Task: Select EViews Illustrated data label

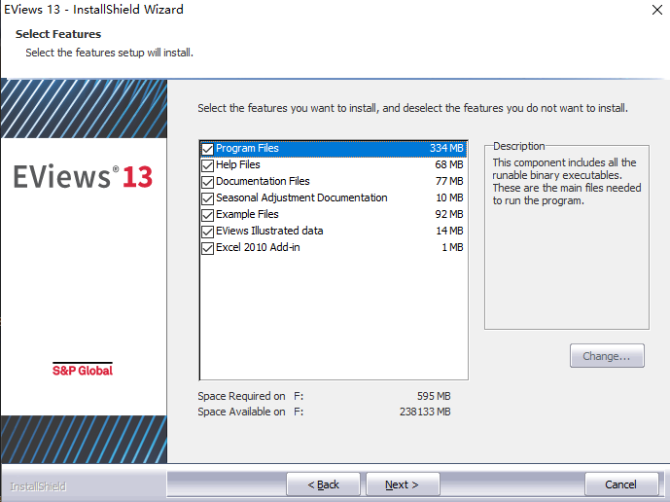Action: [269, 231]
